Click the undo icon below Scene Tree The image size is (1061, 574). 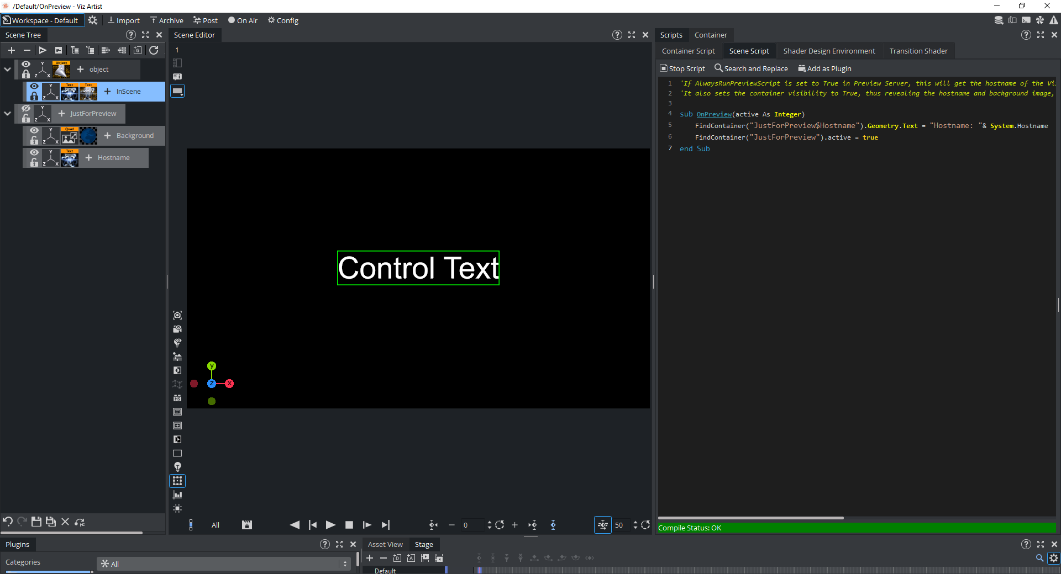point(8,522)
